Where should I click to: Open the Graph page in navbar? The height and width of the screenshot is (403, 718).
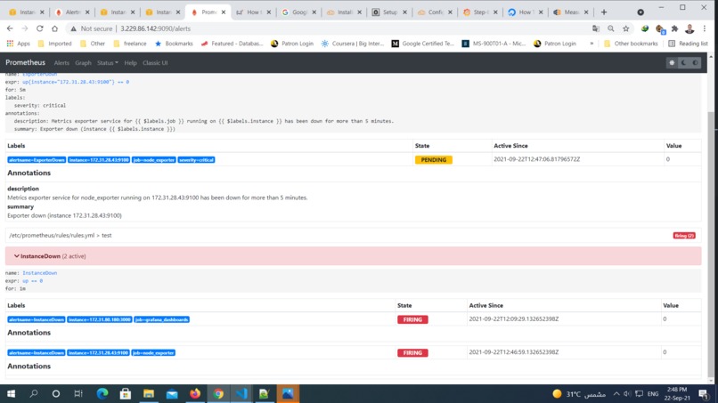[x=83, y=62]
